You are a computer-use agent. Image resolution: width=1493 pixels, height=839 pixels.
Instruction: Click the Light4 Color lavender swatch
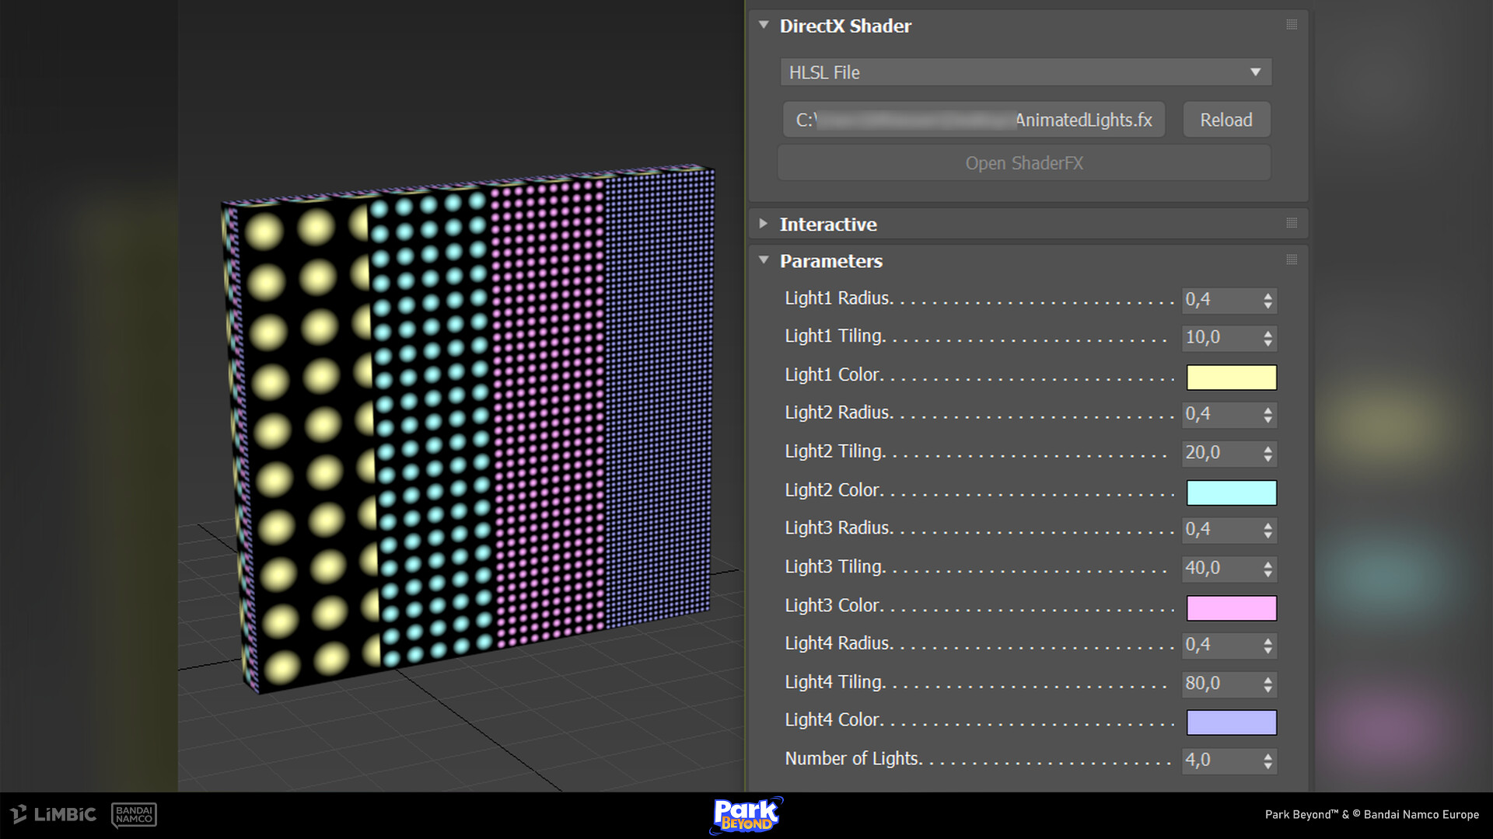pos(1231,722)
